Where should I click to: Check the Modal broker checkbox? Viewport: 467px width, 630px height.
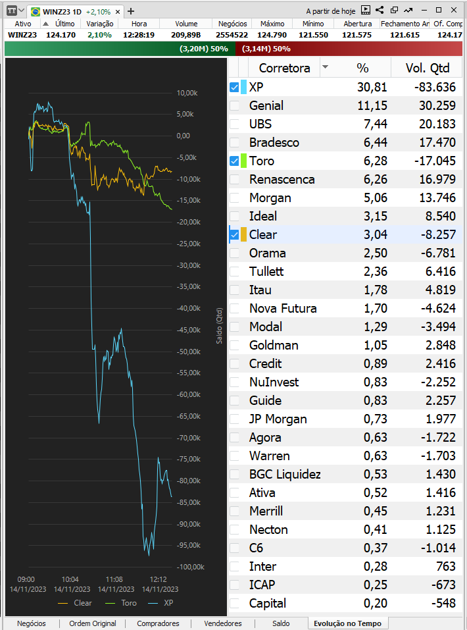pyautogui.click(x=234, y=327)
